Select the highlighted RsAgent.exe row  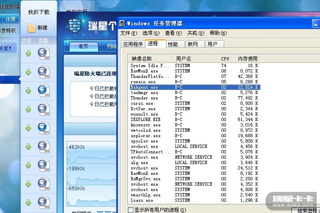(195, 87)
